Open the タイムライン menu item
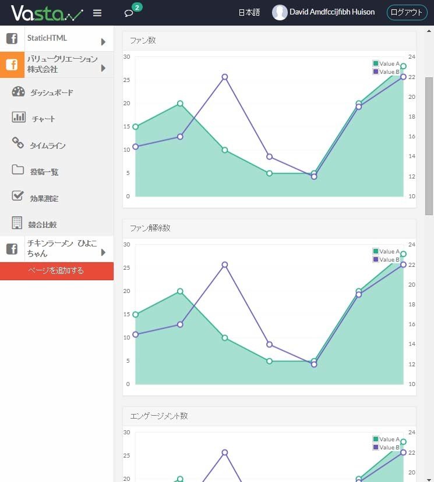Image resolution: width=434 pixels, height=482 pixels. click(48, 146)
